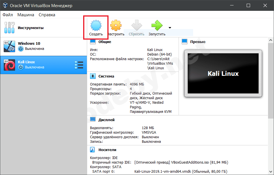Click the Инструменты label
This screenshot has width=274, height=175.
(x=30, y=28)
